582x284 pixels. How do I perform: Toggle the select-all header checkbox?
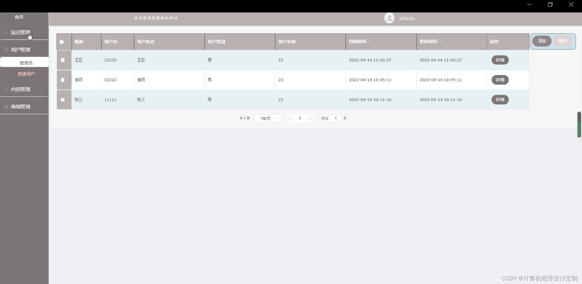(x=62, y=42)
